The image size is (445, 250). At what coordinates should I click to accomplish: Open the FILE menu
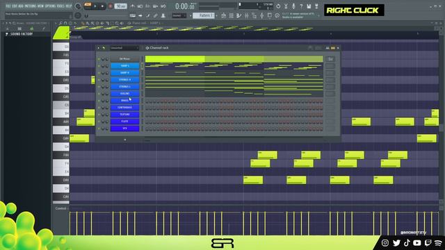(8, 6)
